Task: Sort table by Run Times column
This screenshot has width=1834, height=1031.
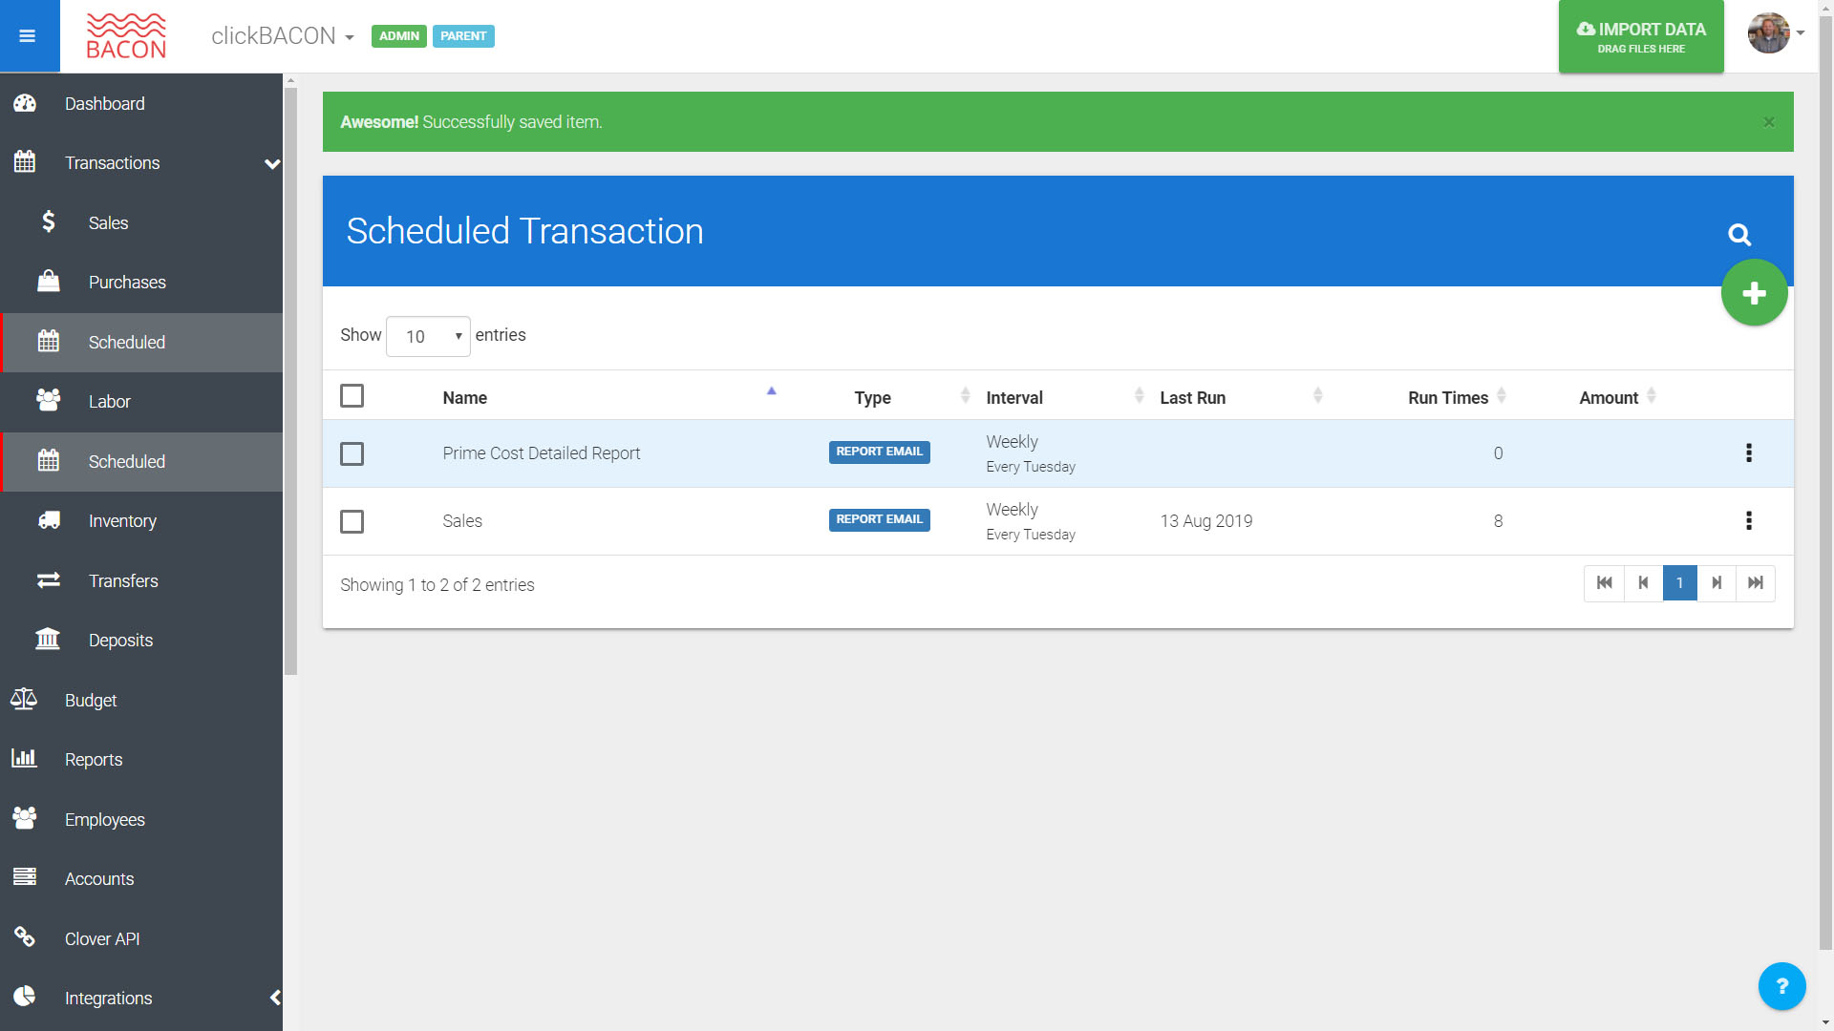Action: 1448,398
